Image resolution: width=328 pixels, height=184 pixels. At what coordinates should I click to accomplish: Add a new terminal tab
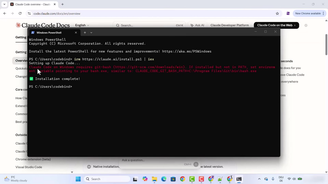[85, 32]
